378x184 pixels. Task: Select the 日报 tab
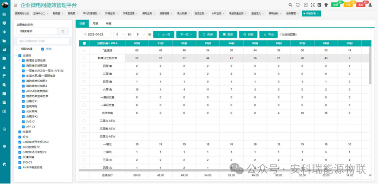82,24
